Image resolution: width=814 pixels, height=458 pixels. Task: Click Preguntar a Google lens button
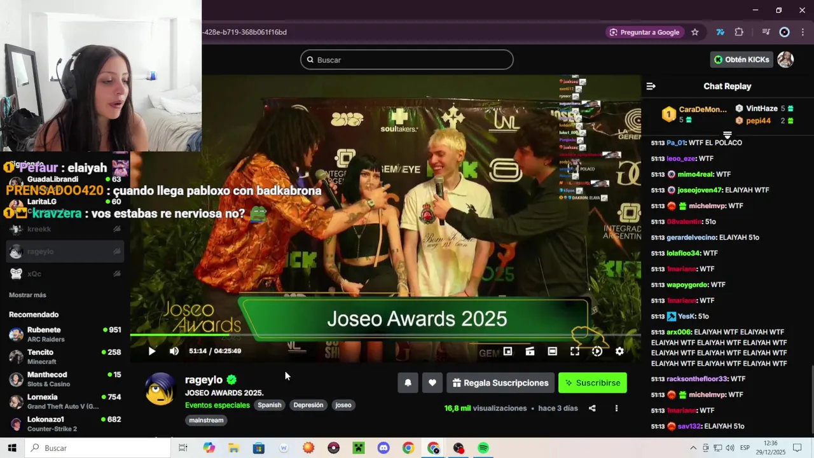point(645,32)
